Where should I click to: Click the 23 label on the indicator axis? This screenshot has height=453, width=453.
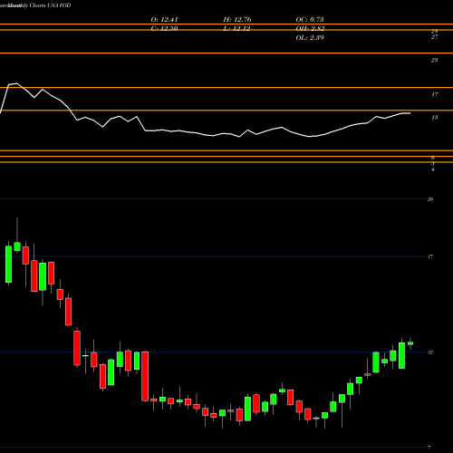tap(434, 61)
